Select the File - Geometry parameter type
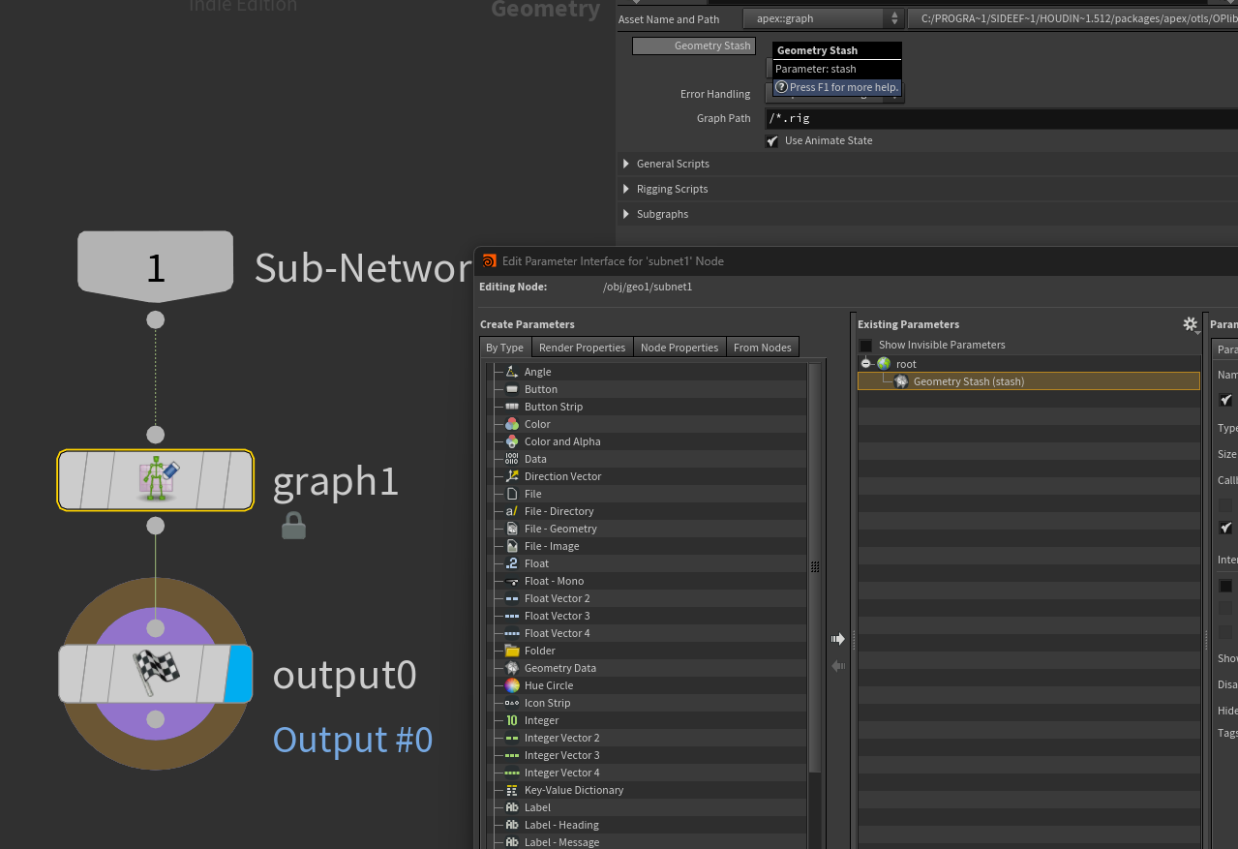This screenshot has height=849, width=1238. pyautogui.click(x=560, y=529)
